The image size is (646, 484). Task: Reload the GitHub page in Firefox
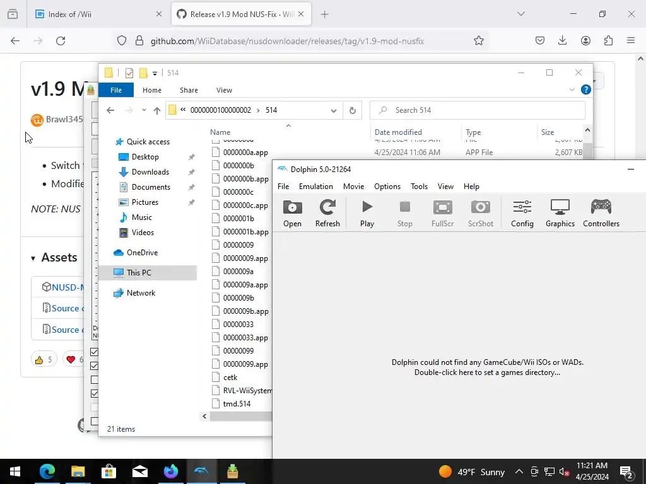click(x=61, y=41)
